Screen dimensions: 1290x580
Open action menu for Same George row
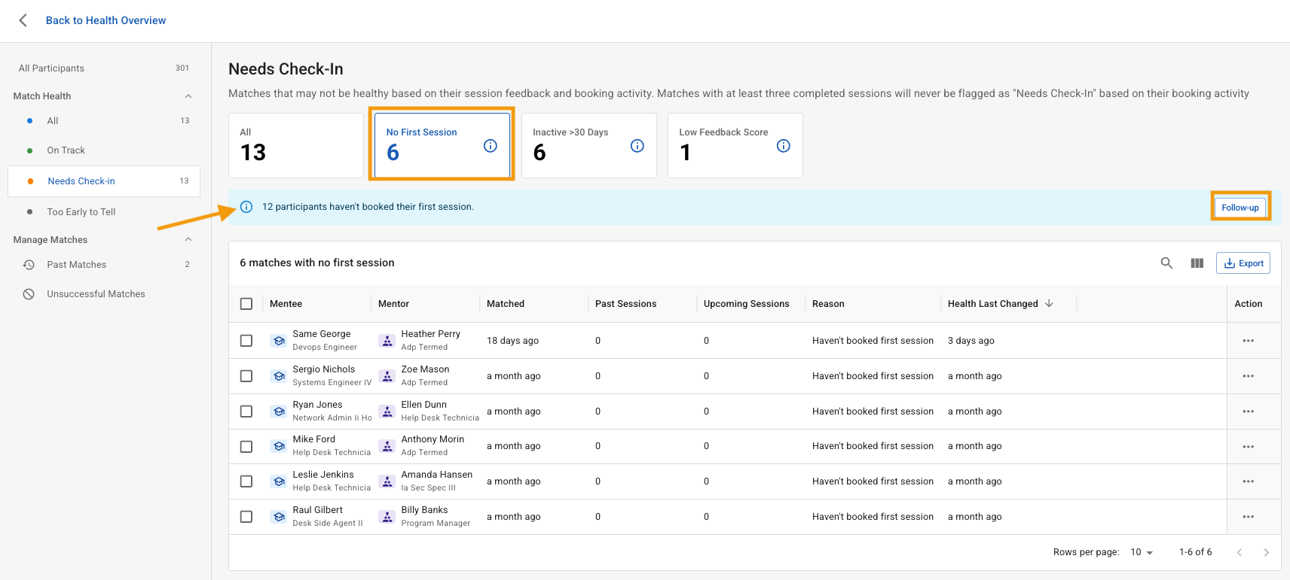[x=1248, y=341]
